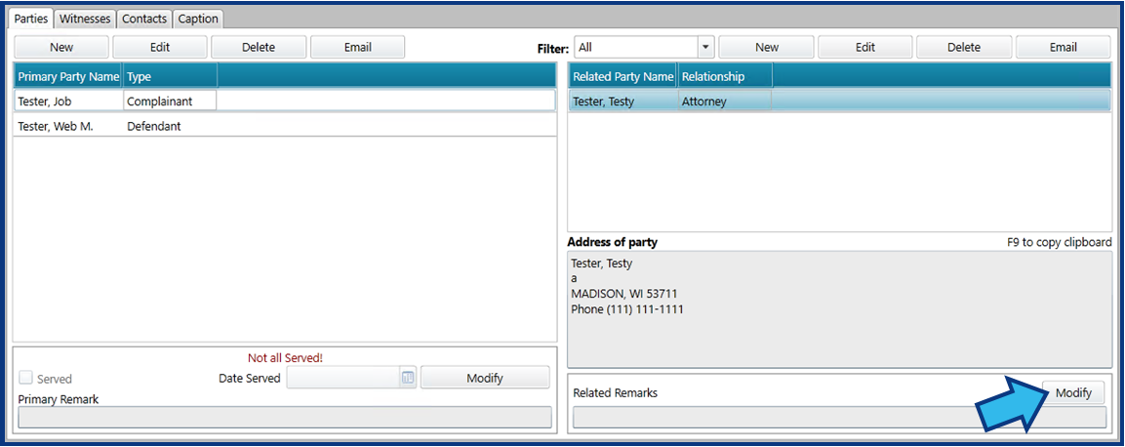Click Modify next to Date Served

click(485, 378)
